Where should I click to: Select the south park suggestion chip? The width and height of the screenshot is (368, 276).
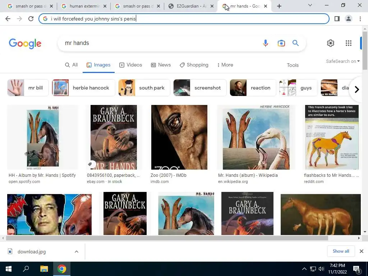144,88
